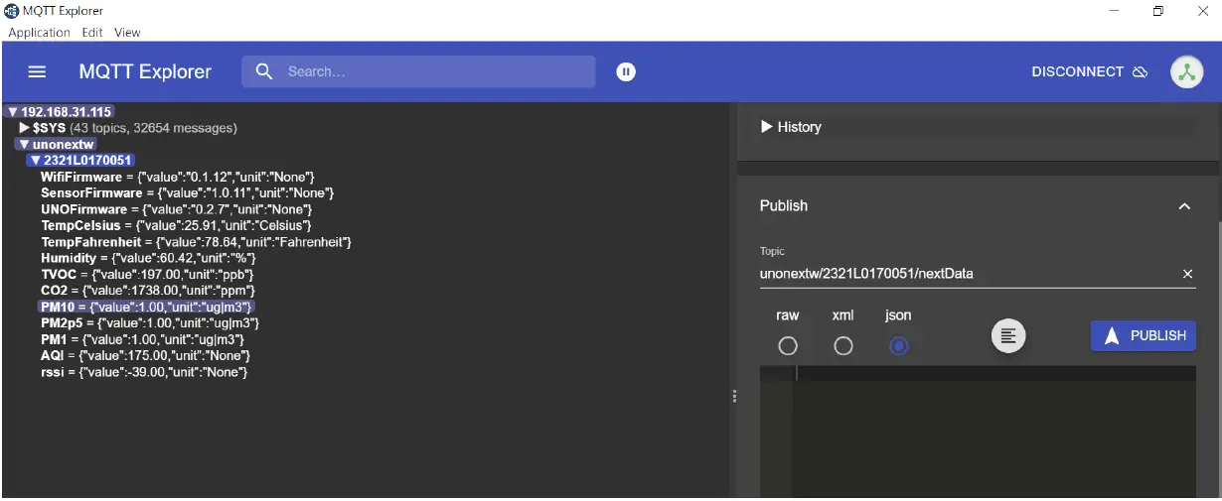Expand the $SYS topic tree node
The image size is (1222, 501).
coord(26,128)
